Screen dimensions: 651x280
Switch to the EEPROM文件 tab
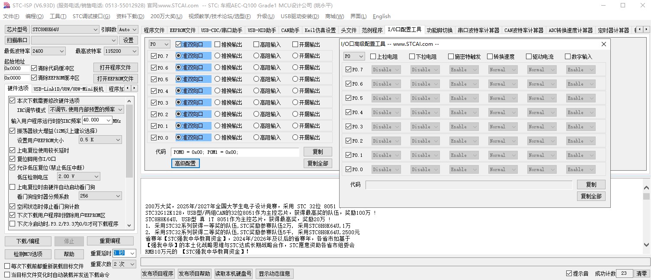coord(183,30)
